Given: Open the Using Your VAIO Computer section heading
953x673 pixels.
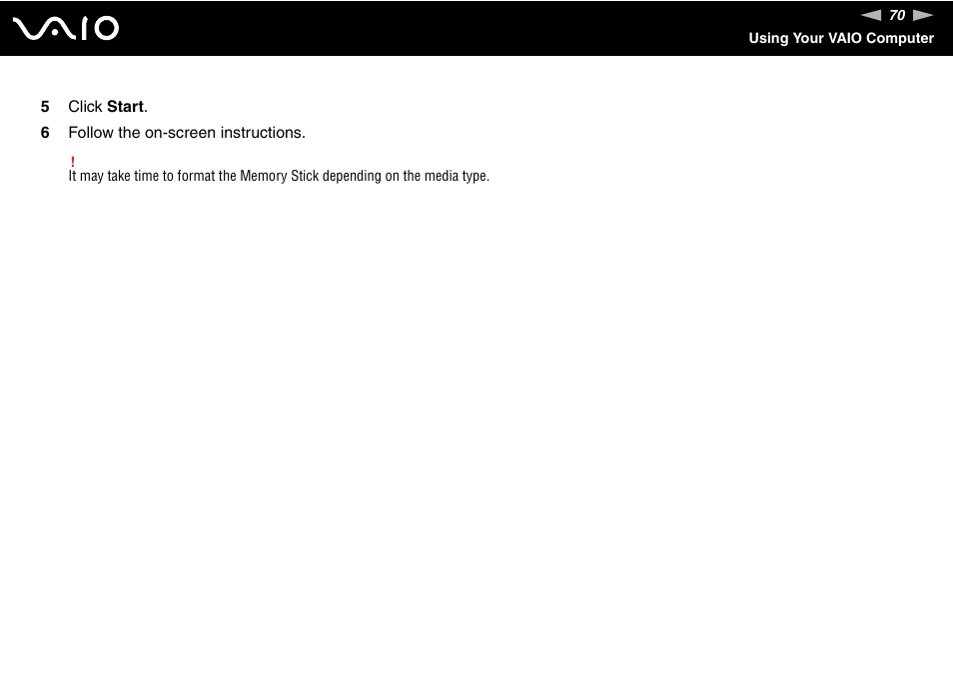Looking at the screenshot, I should click(x=840, y=38).
